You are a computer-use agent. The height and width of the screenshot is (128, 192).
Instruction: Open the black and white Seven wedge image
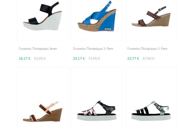coord(43,16)
